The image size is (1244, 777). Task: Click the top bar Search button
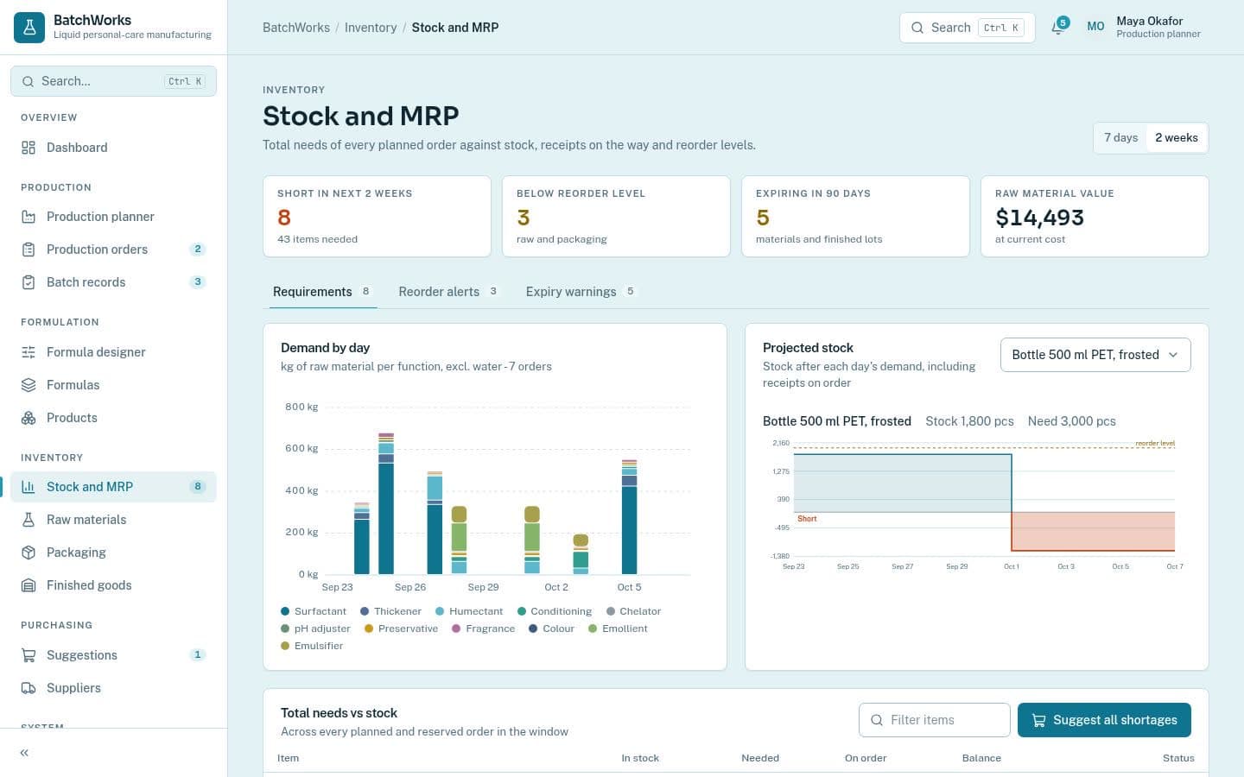[x=968, y=28]
